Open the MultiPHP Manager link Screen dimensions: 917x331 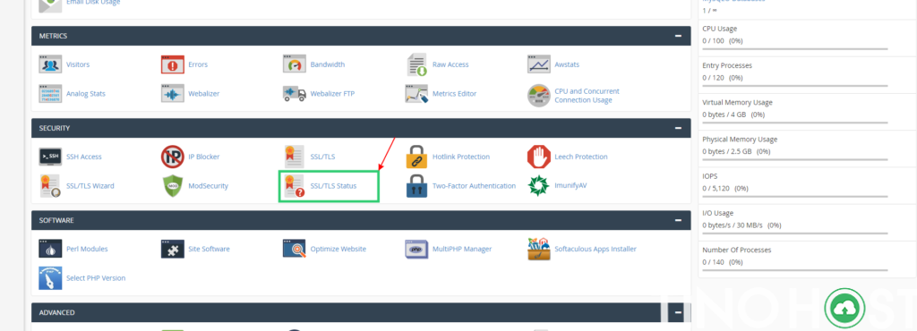tap(462, 249)
